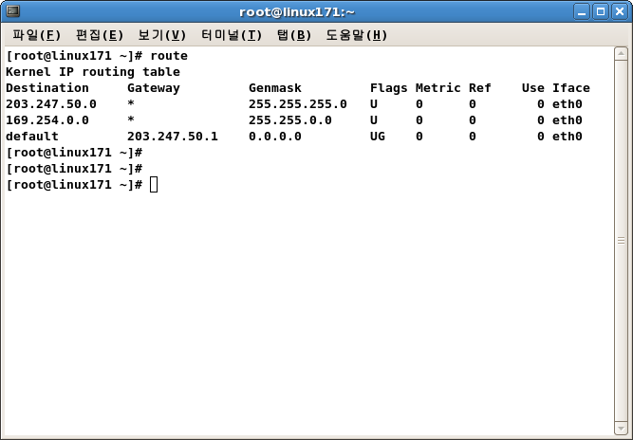Viewport: 633px width, 440px height.
Task: Click the Iface column header
Action: click(570, 88)
